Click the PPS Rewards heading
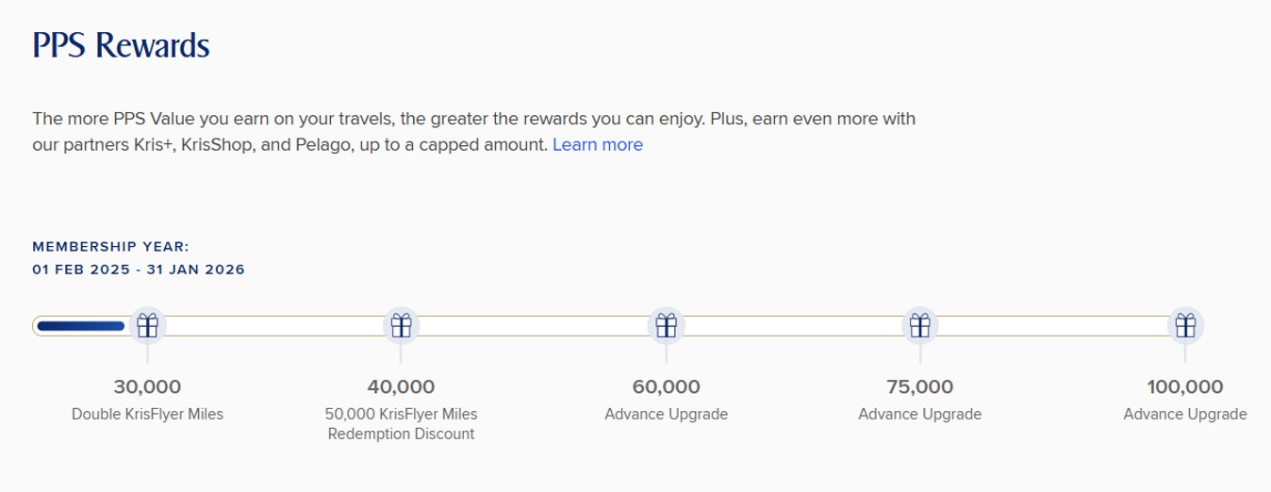Viewport: 1271px width, 492px height. [x=121, y=45]
